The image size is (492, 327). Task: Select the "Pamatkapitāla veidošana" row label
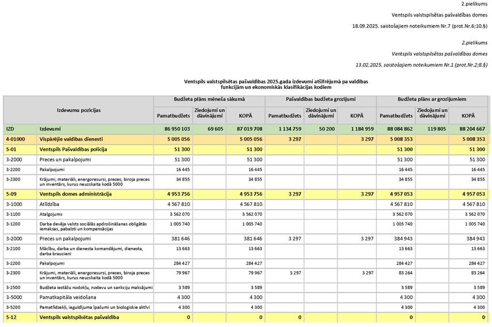[x=68, y=297]
